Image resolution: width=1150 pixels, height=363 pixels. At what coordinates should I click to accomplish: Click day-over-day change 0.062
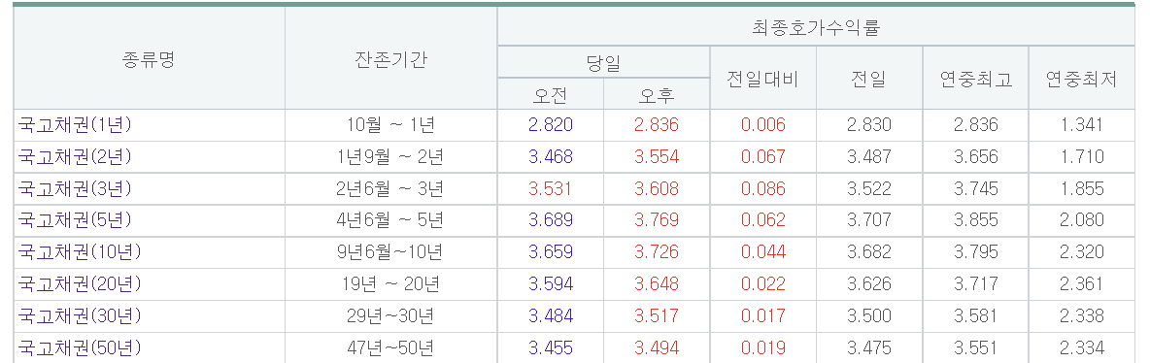[x=762, y=220]
